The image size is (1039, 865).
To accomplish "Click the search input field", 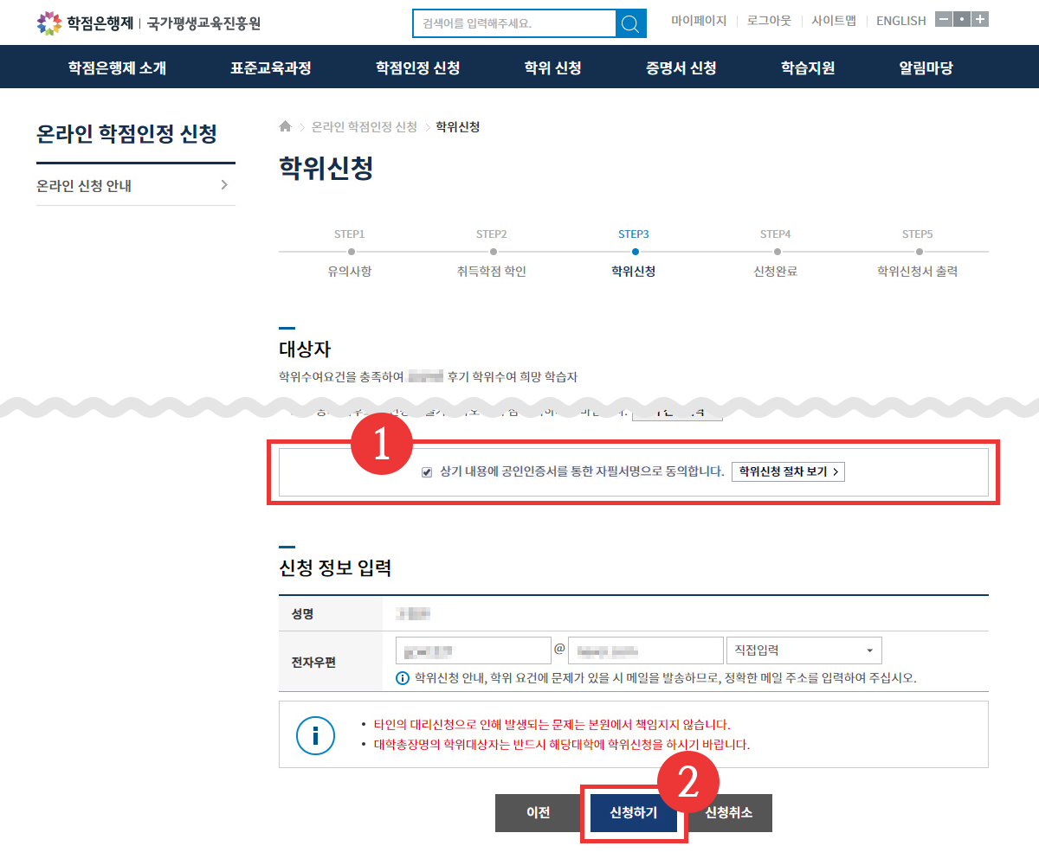I will point(514,23).
